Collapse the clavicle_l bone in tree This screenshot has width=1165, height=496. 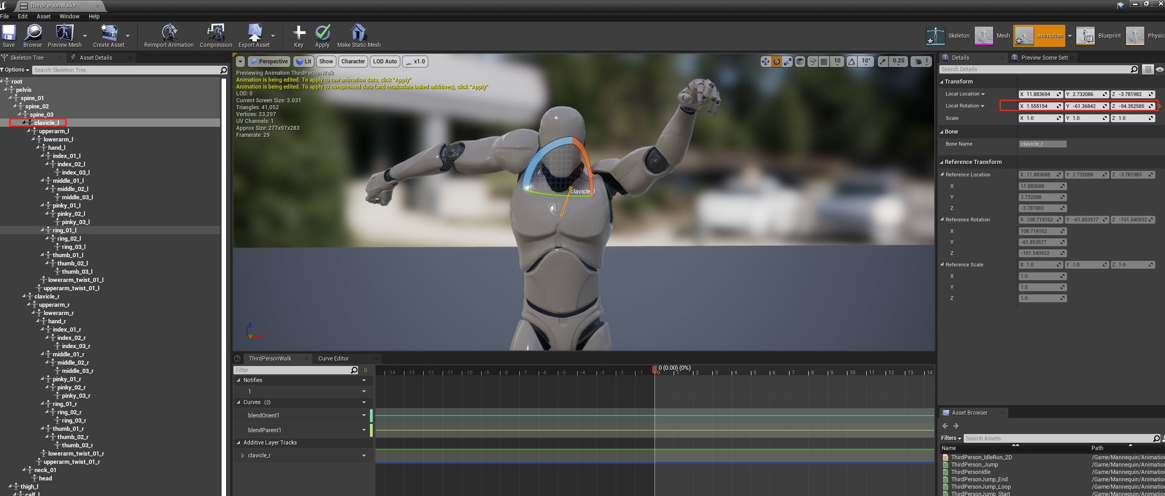(x=24, y=122)
